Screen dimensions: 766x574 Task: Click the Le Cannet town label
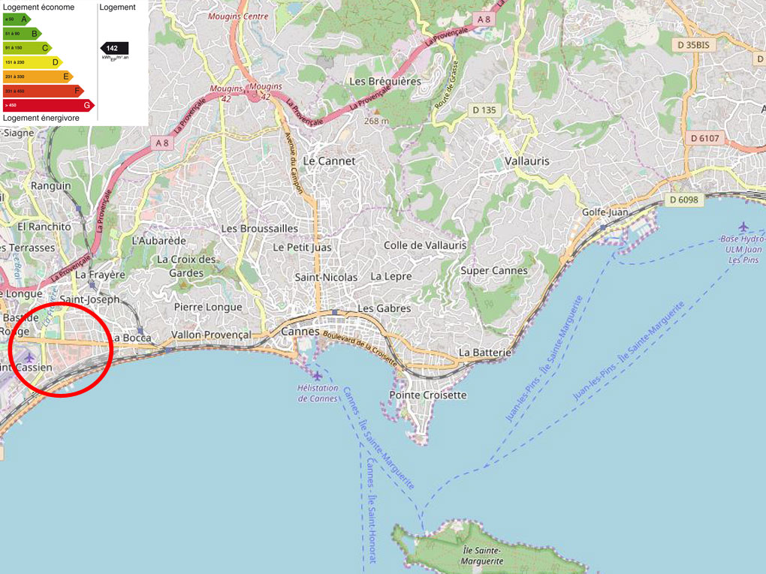point(329,161)
